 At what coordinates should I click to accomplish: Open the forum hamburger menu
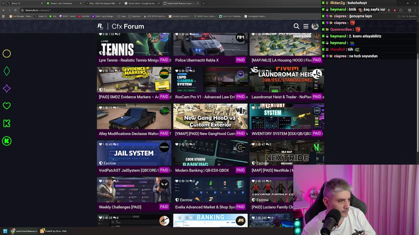coord(306,26)
